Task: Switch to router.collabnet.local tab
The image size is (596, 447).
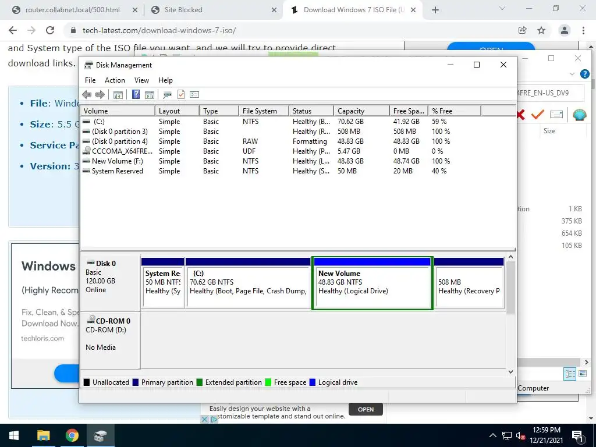Action: (72, 10)
